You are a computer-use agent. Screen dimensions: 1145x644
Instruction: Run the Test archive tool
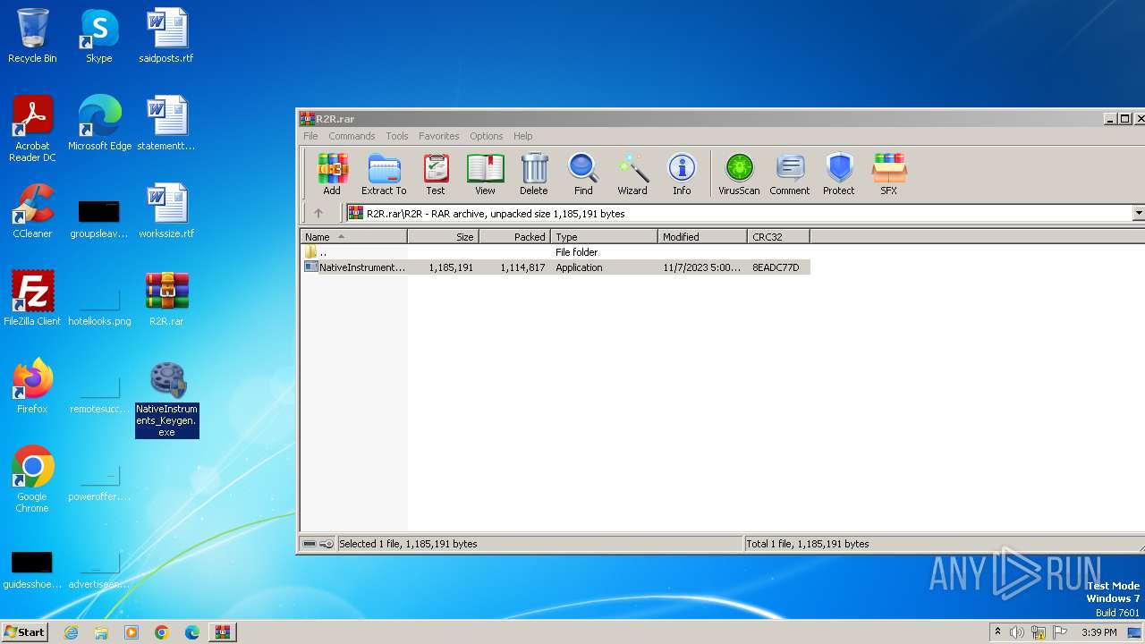point(436,174)
